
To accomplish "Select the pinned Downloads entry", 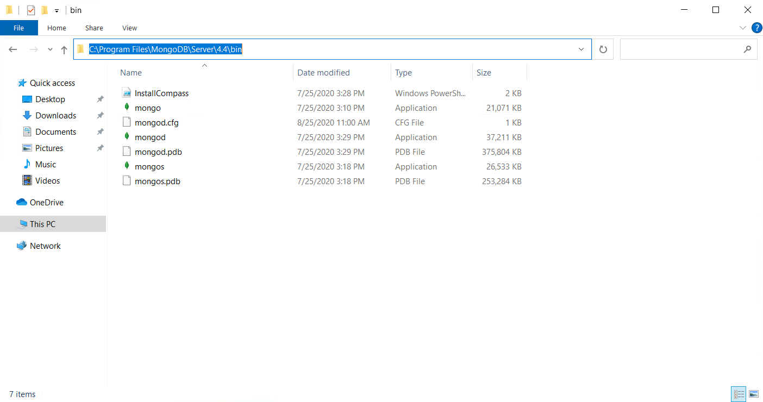I will click(54, 115).
